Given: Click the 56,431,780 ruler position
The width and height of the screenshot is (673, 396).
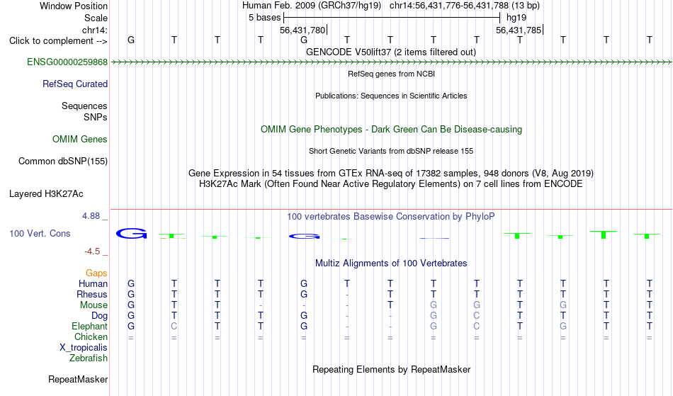Looking at the screenshot, I should pyautogui.click(x=302, y=30).
